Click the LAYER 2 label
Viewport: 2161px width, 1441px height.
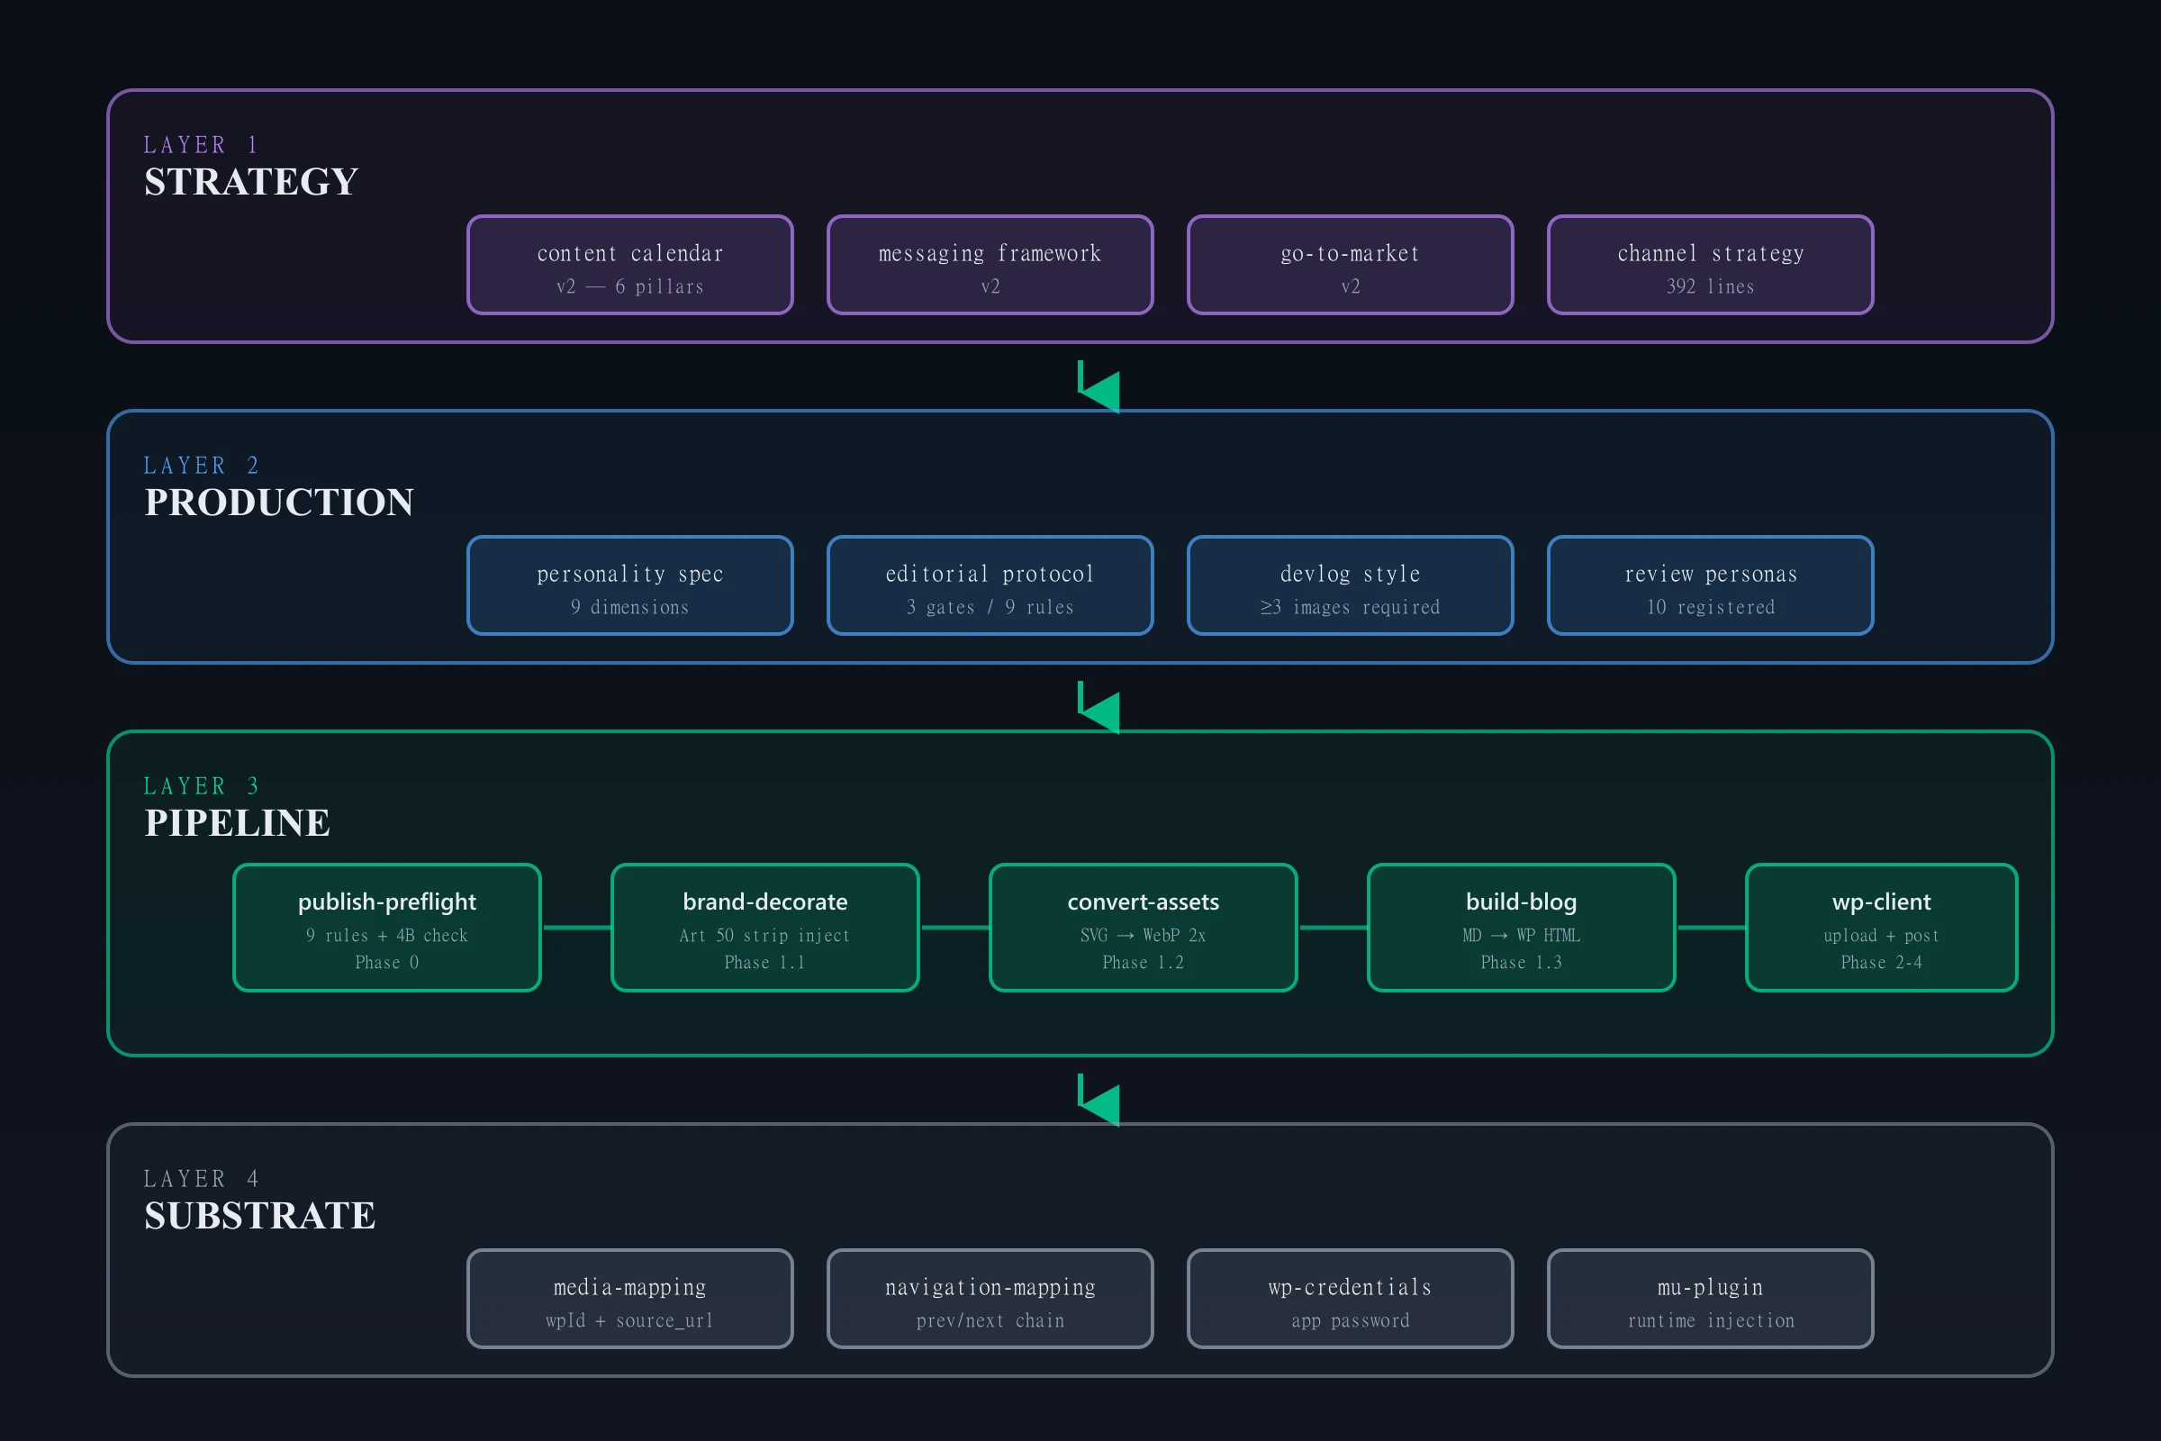[x=201, y=466]
